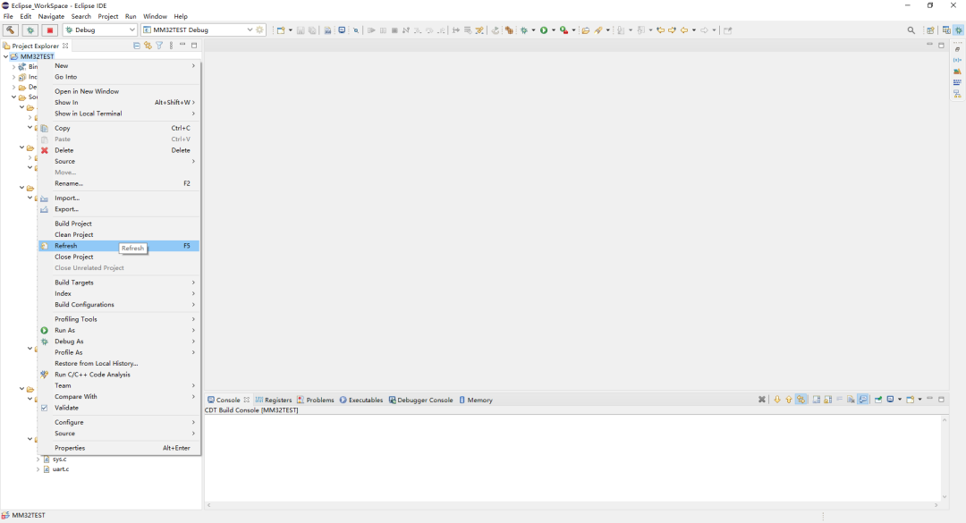The height and width of the screenshot is (523, 966).
Task: Select the uart.c file in tree
Action: [x=61, y=469]
